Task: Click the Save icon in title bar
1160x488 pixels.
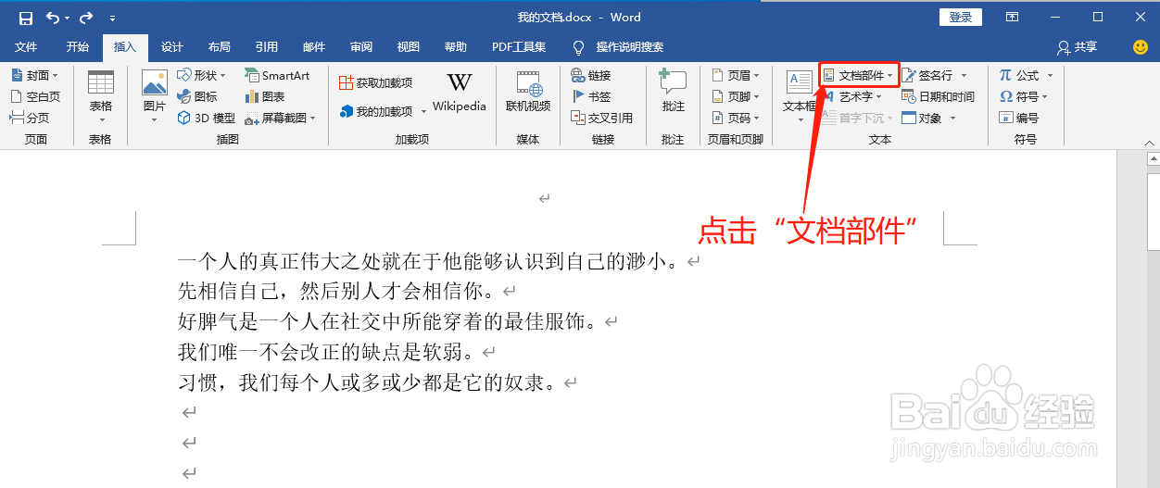Action: tap(25, 18)
